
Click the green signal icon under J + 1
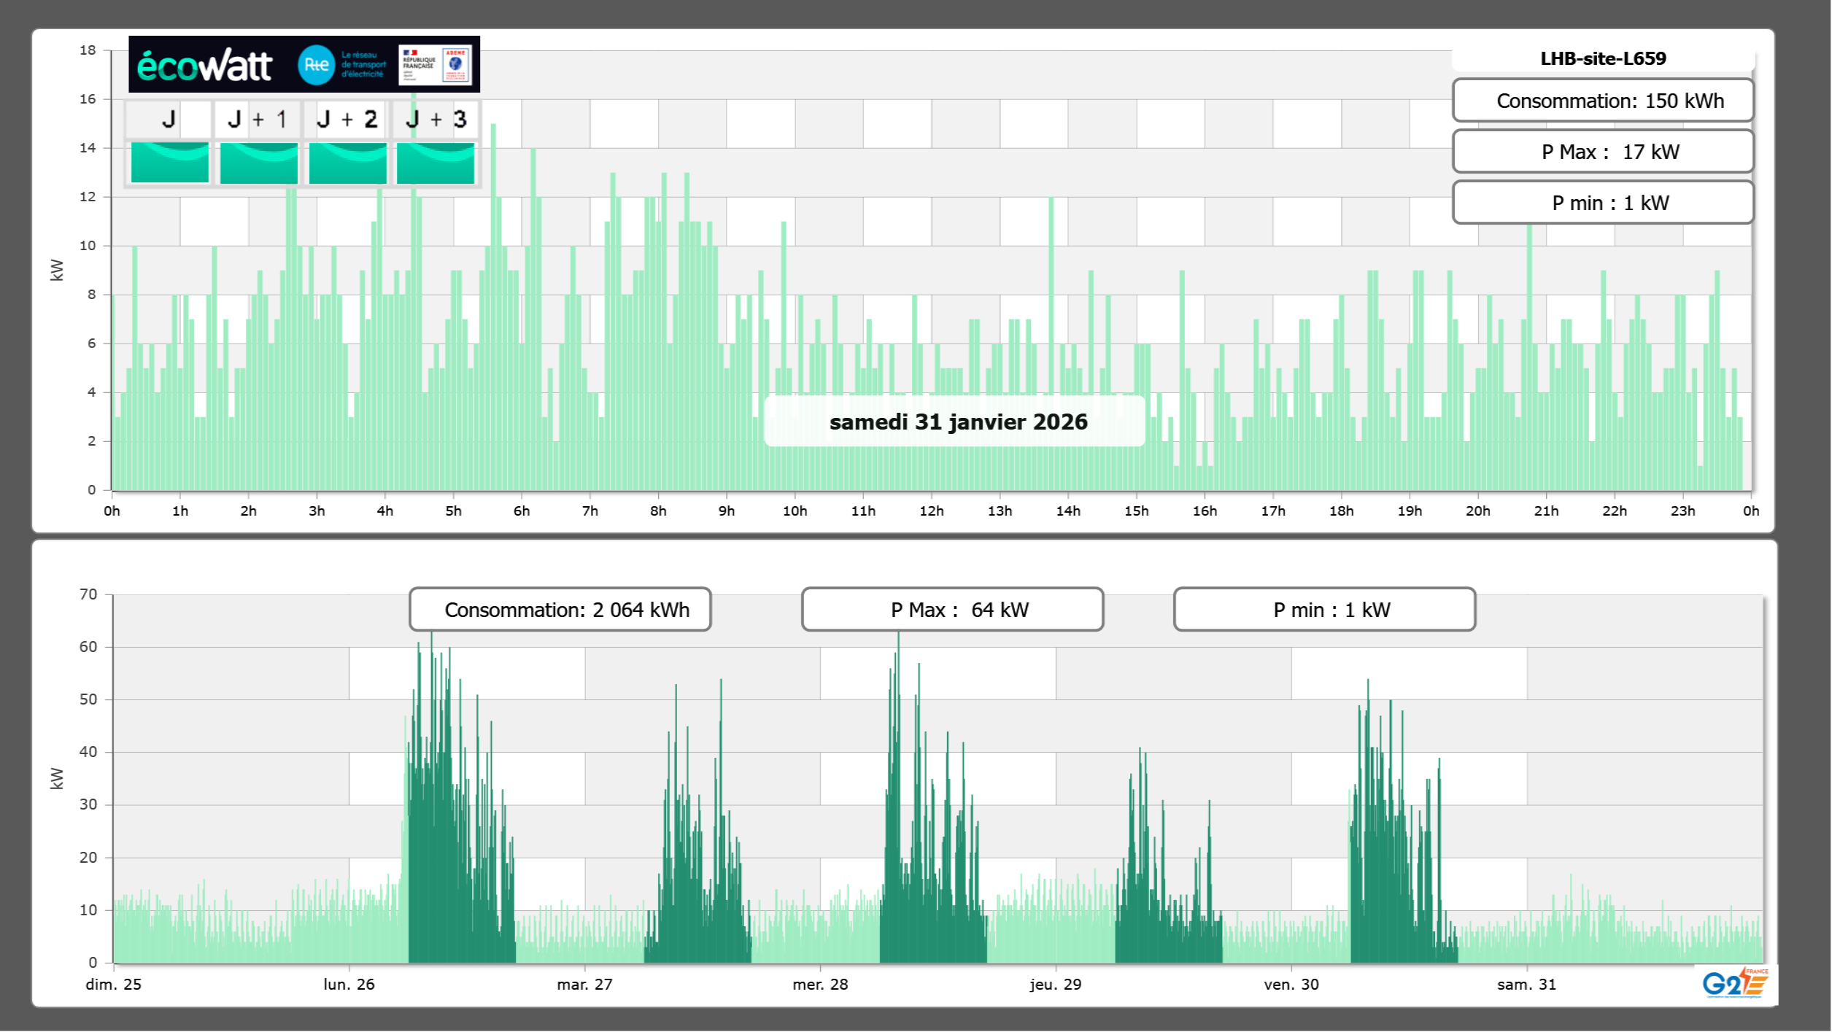click(x=258, y=163)
